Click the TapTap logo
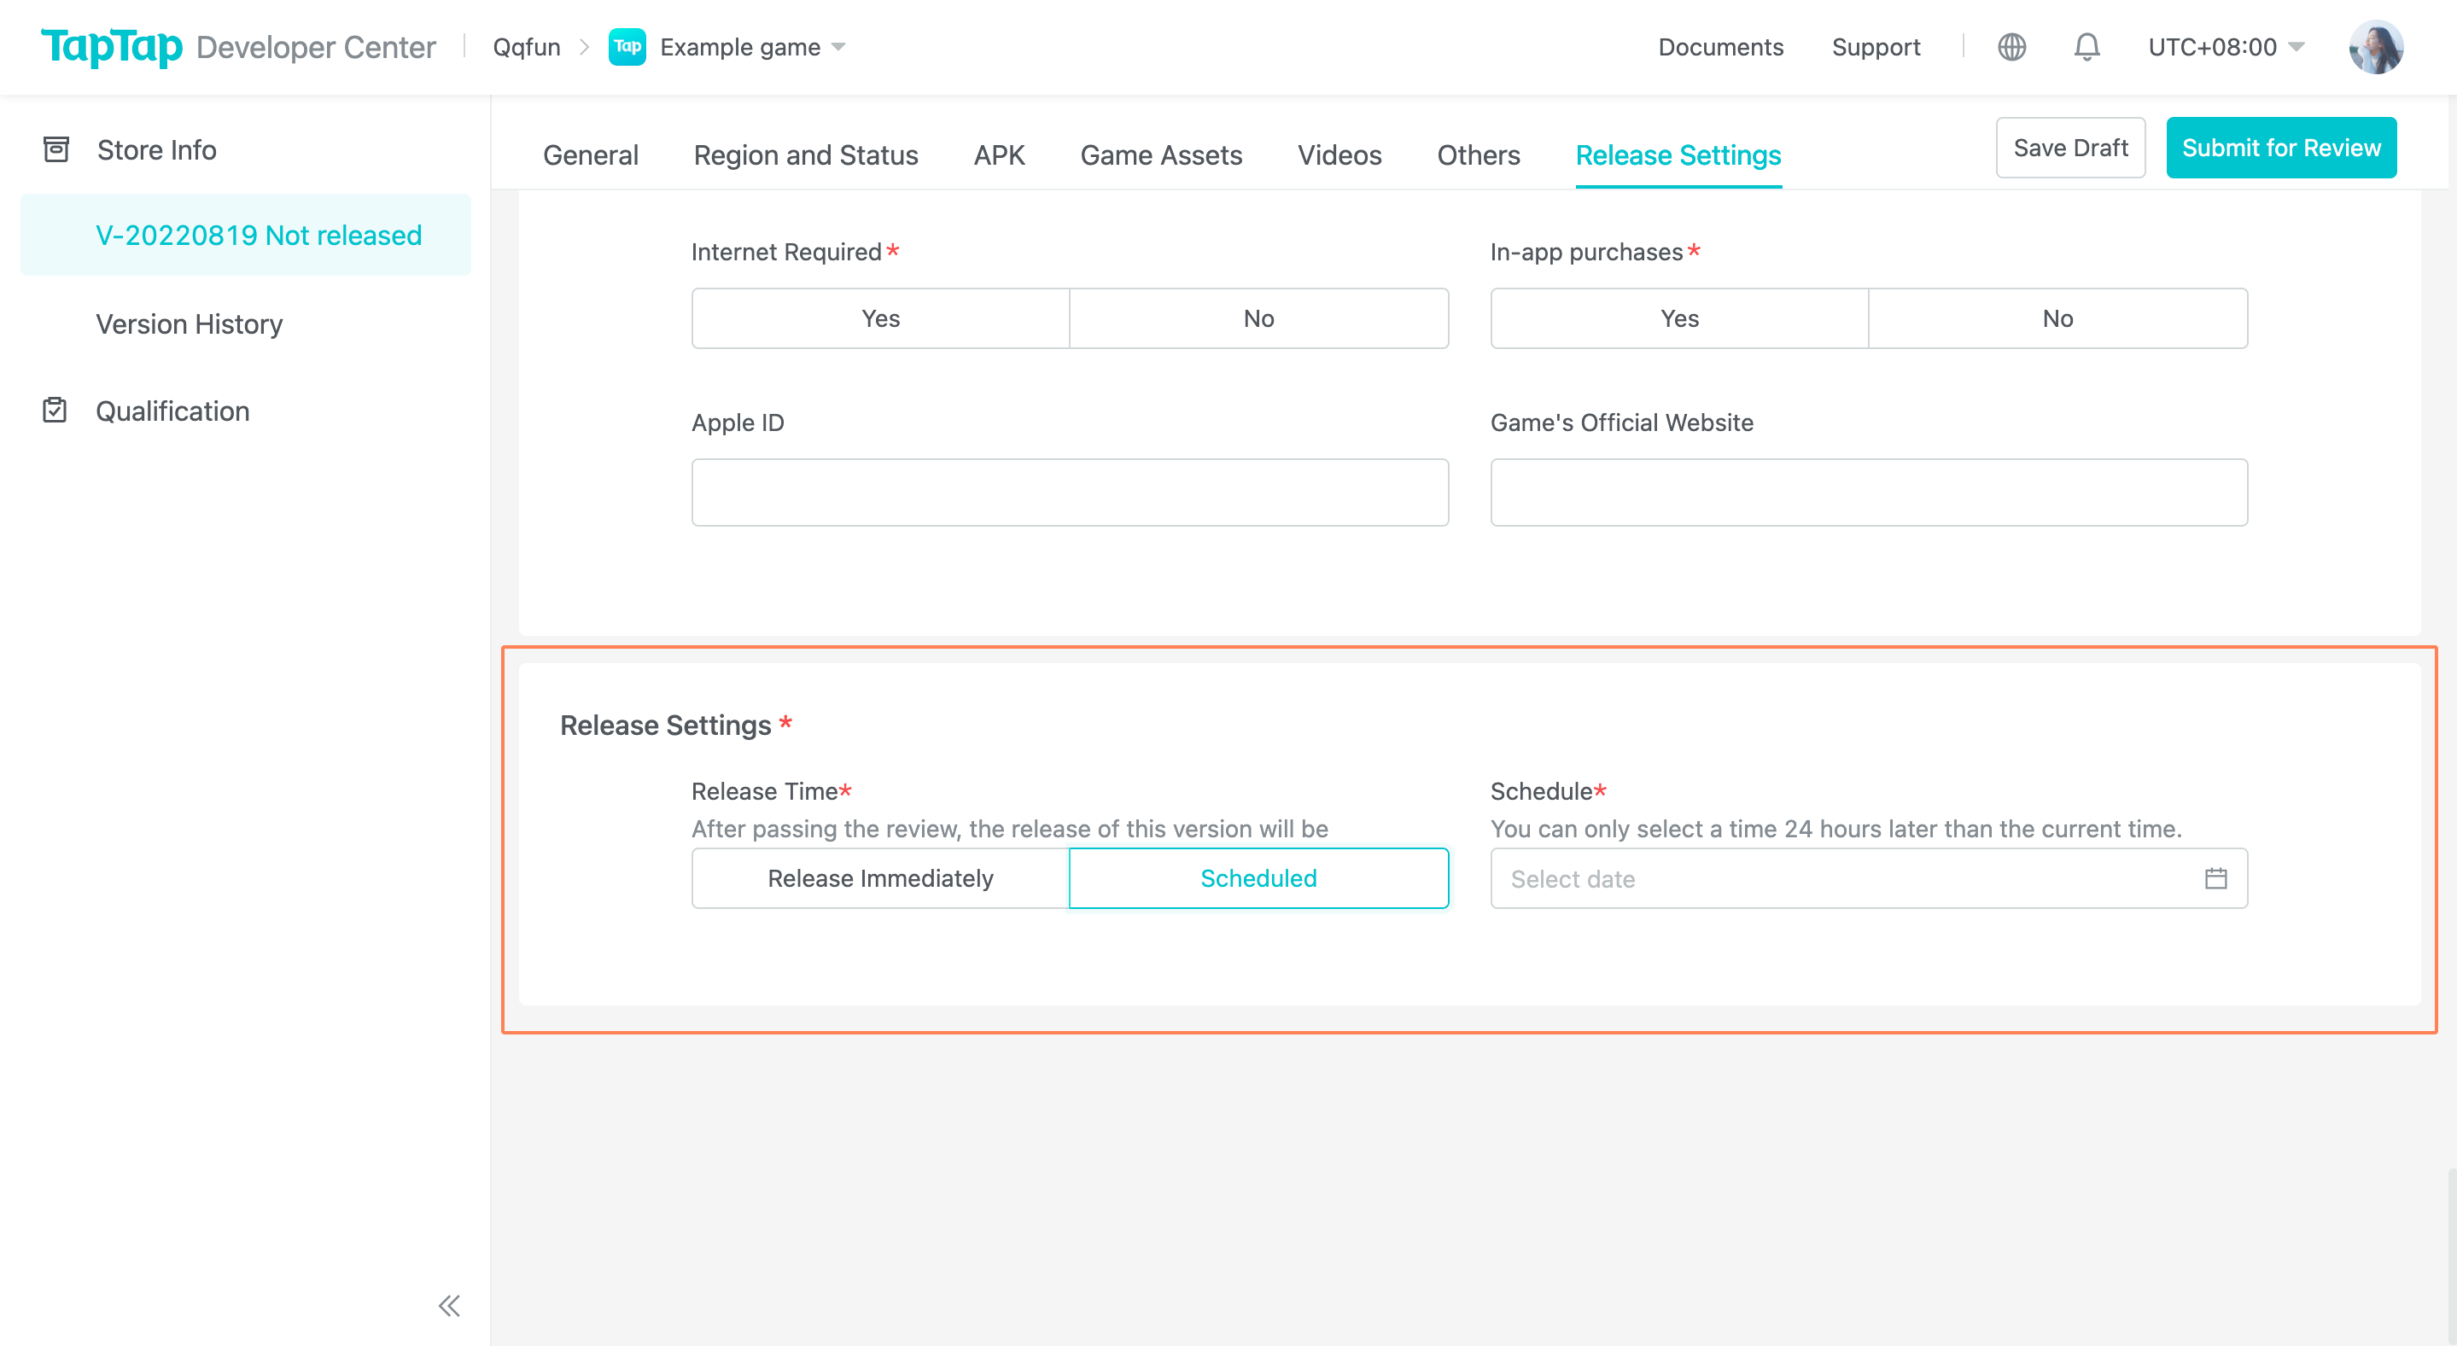 click(111, 46)
